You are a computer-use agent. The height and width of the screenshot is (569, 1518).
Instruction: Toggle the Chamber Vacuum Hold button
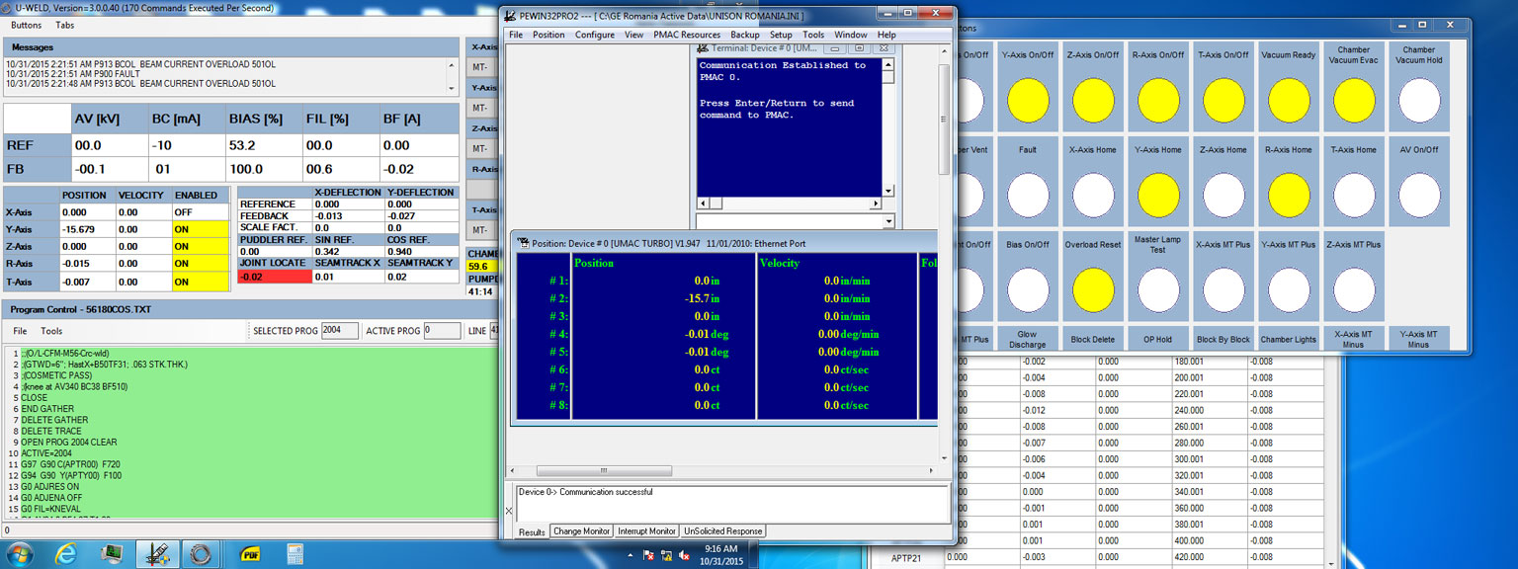pyautogui.click(x=1419, y=101)
